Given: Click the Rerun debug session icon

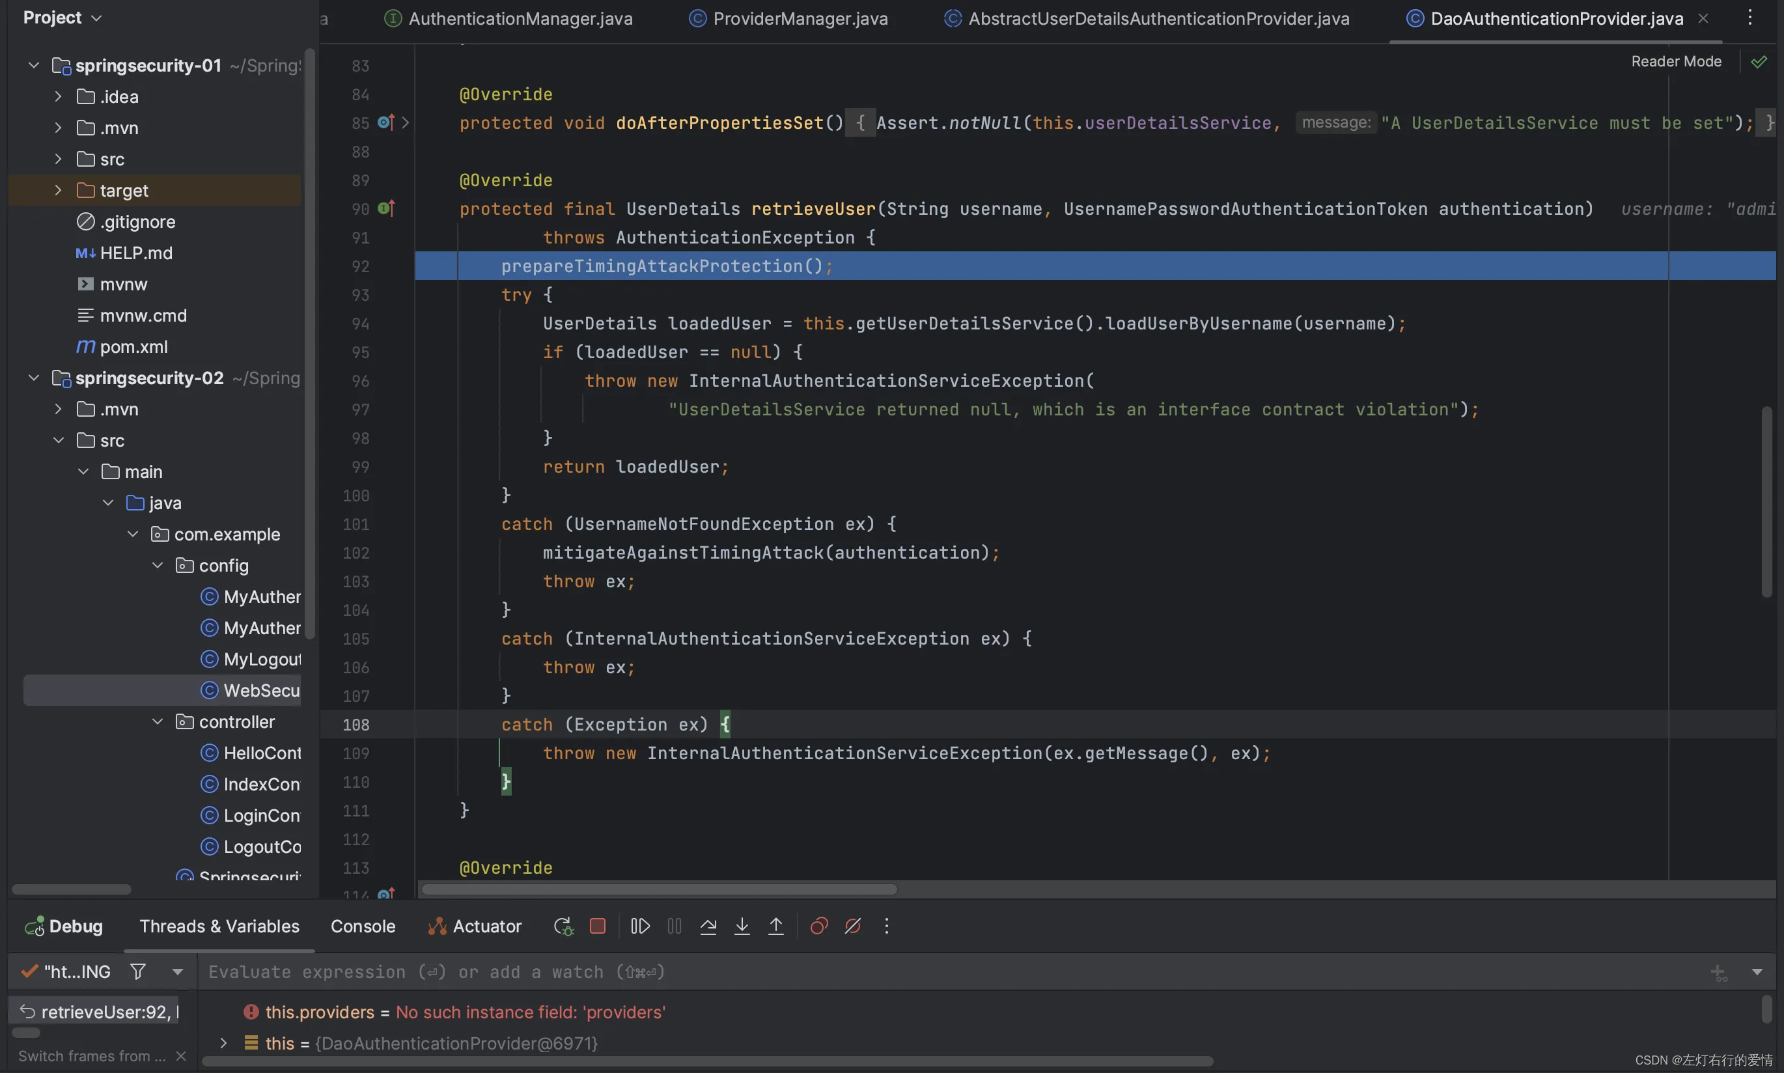Looking at the screenshot, I should [x=563, y=927].
